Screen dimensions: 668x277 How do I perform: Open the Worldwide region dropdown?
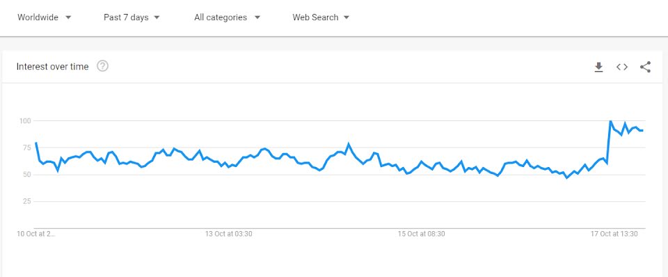(x=45, y=17)
